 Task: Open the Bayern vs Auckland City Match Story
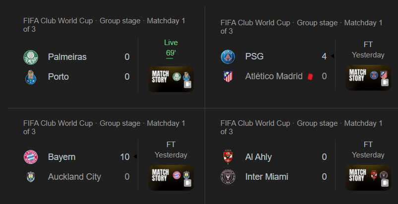click(x=171, y=178)
